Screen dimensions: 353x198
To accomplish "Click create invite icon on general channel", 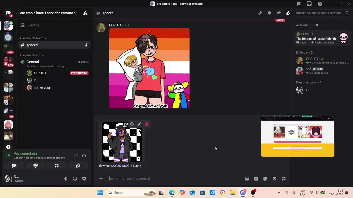I will (87, 45).
